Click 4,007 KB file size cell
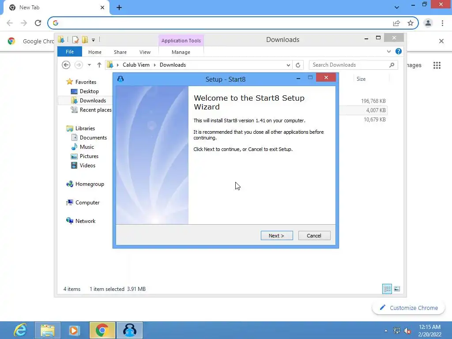Screen dimensions: 452x339 pyautogui.click(x=376, y=110)
